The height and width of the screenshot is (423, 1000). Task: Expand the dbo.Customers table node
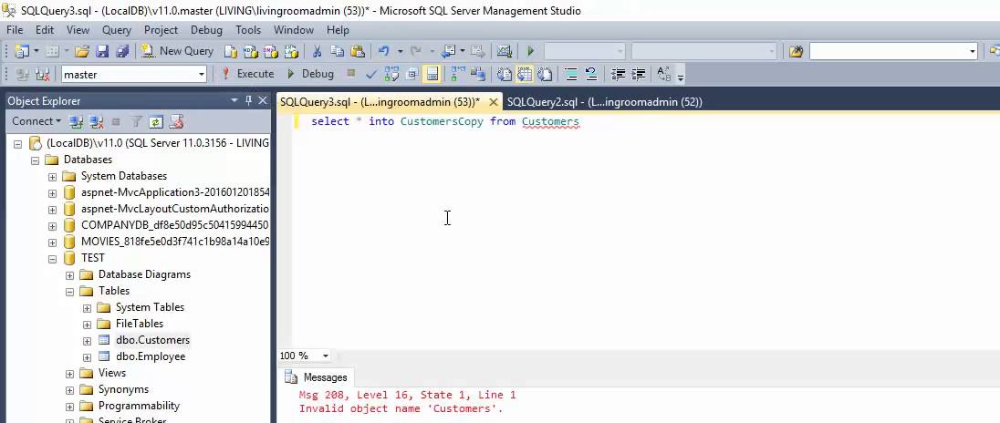[87, 341]
